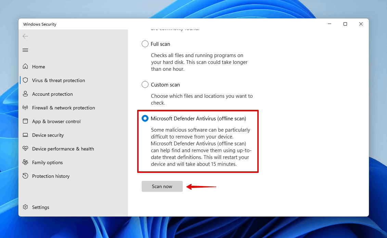
Task: Click the Home house icon
Action: (25, 66)
